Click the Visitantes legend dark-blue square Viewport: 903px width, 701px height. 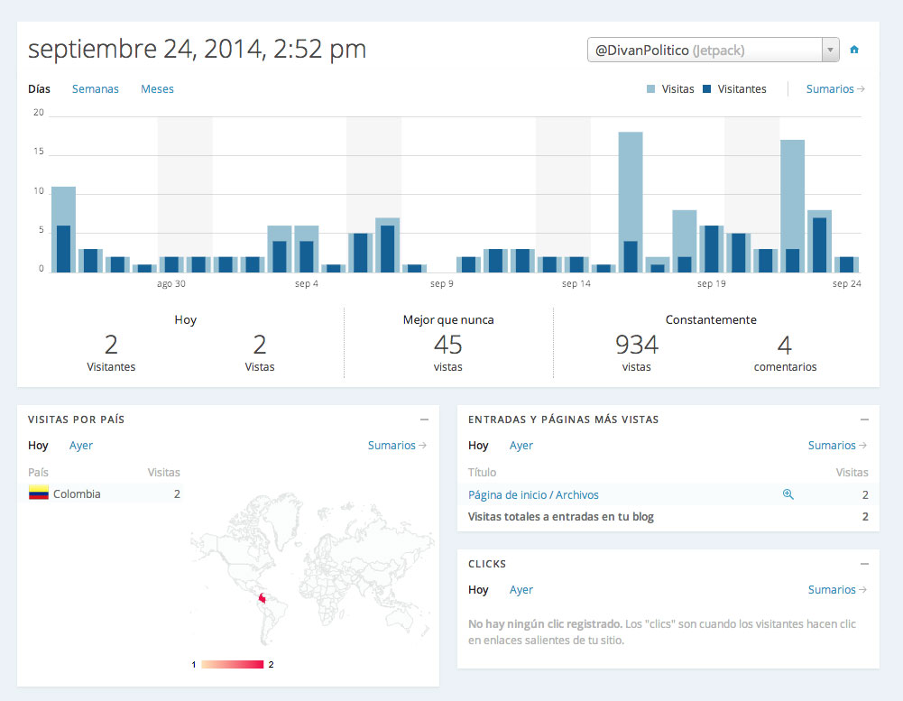click(x=706, y=88)
